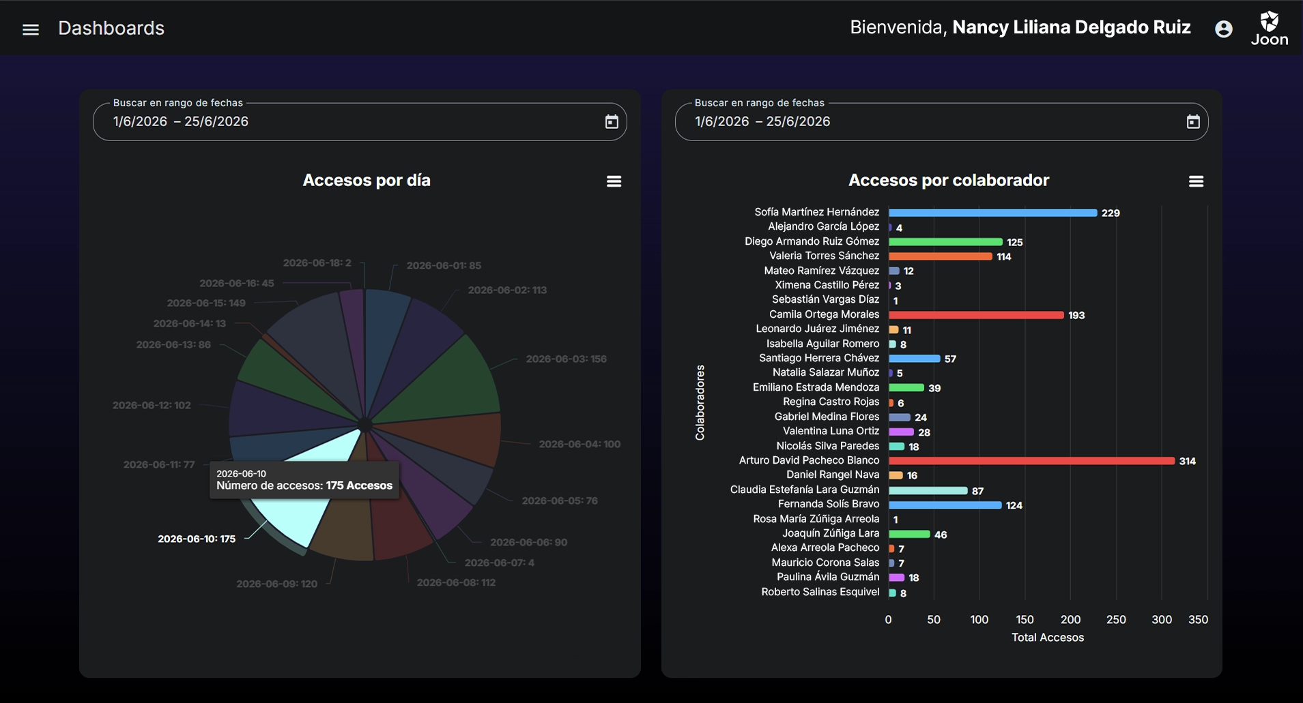Click Gabriel Medina Flores' bar

pyautogui.click(x=900, y=417)
